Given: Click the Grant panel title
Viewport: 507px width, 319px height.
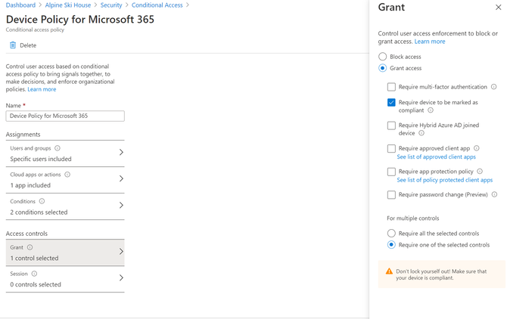Looking at the screenshot, I should [x=391, y=8].
